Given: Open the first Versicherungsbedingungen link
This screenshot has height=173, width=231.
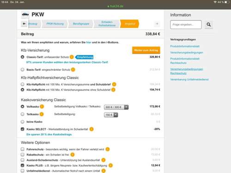Looking at the screenshot, I should pyautogui.click(x=187, y=53).
